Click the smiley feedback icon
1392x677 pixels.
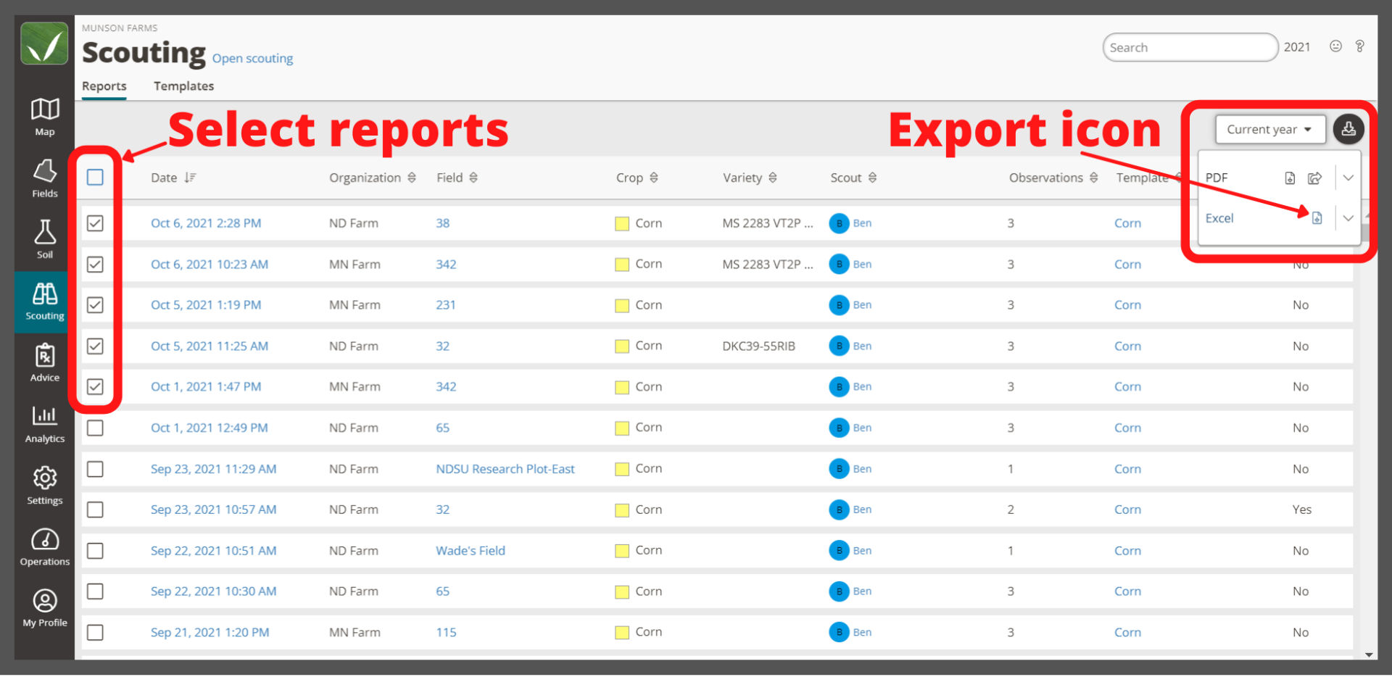(x=1335, y=46)
